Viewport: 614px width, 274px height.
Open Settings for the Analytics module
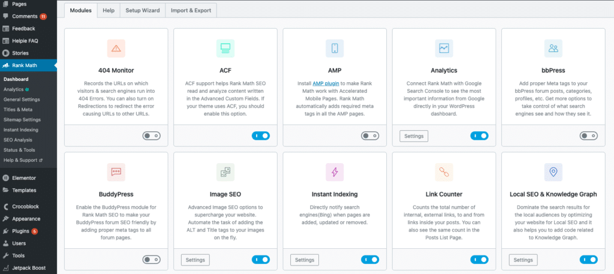tap(414, 136)
